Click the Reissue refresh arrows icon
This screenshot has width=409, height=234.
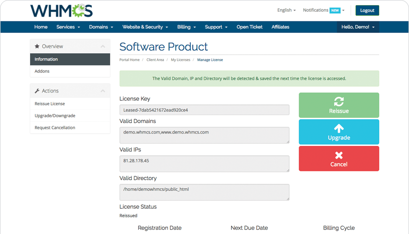pyautogui.click(x=339, y=102)
